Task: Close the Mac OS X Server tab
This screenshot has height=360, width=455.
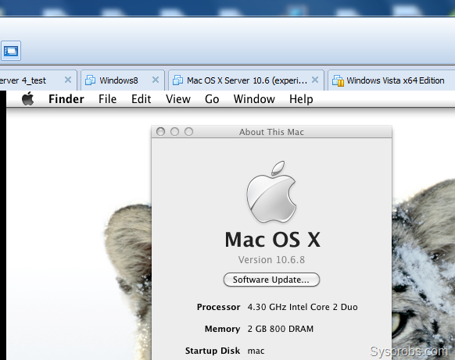Action: (x=315, y=80)
